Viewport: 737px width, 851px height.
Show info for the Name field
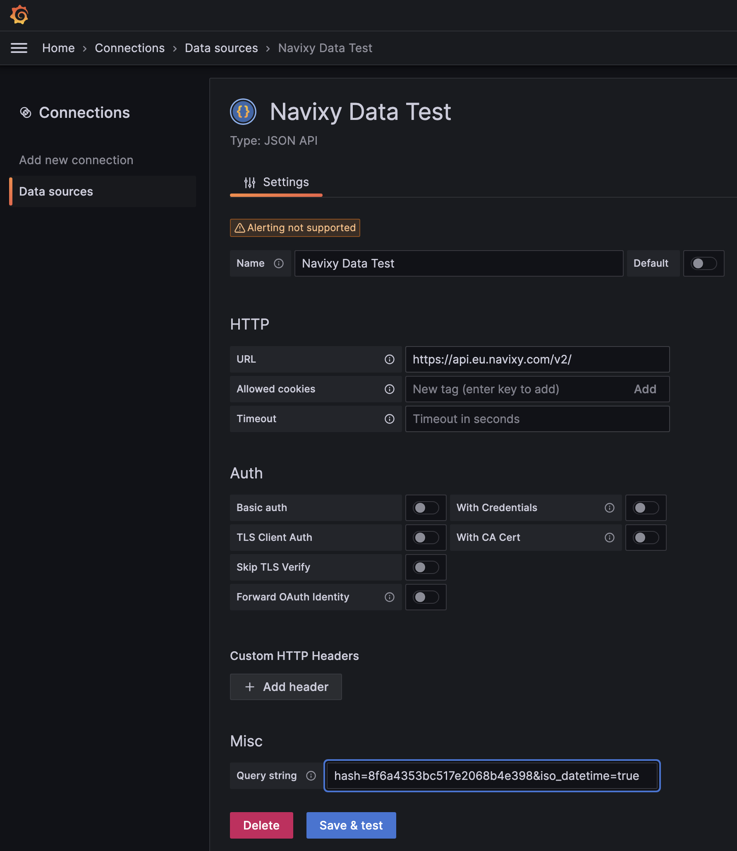pyautogui.click(x=279, y=263)
